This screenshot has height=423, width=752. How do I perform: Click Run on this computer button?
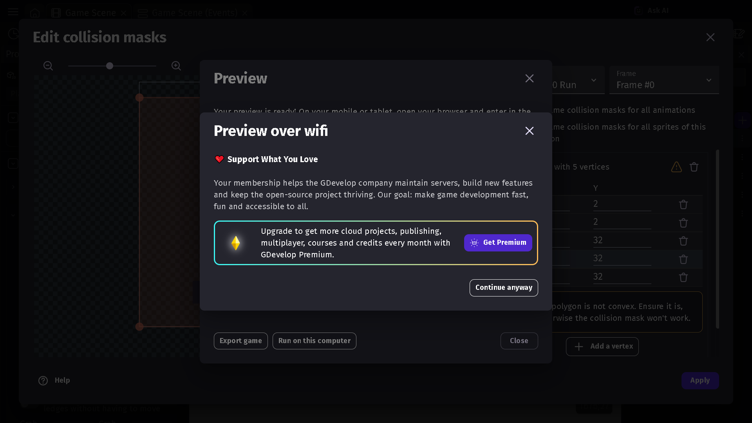point(315,341)
